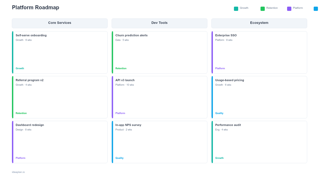Image resolution: width=319 pixels, height=179 pixels.
Task: Click the Platform tag on API v3 launch
Action: [x=120, y=113]
